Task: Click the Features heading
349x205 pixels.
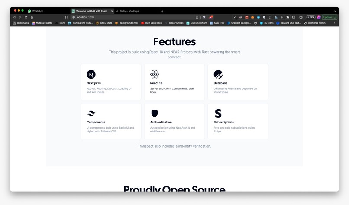Action: [174, 42]
